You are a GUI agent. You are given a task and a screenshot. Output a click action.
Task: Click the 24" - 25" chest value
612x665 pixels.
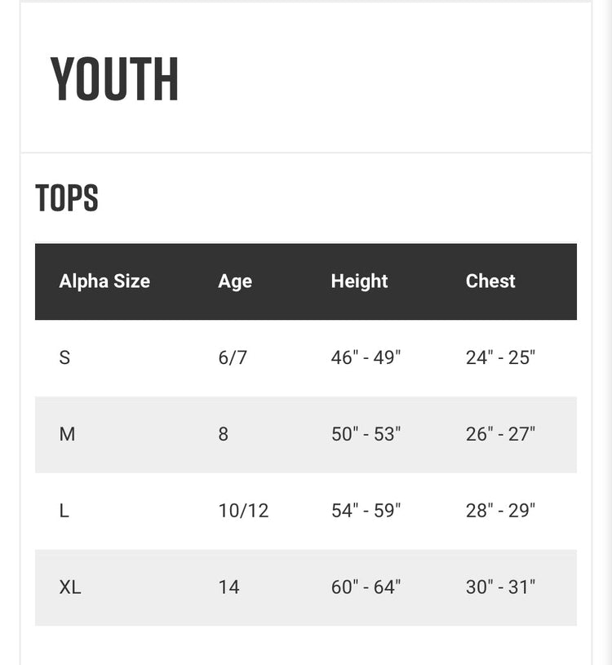pos(500,357)
